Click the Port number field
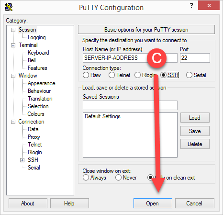This screenshot has height=215, width=223. click(195, 58)
